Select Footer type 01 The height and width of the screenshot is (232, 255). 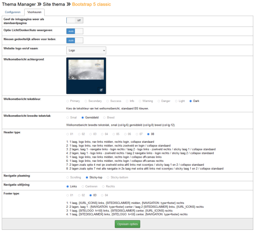[x=68, y=195]
